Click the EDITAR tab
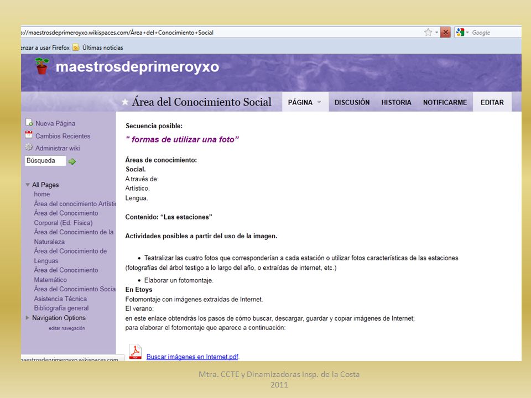 492,102
